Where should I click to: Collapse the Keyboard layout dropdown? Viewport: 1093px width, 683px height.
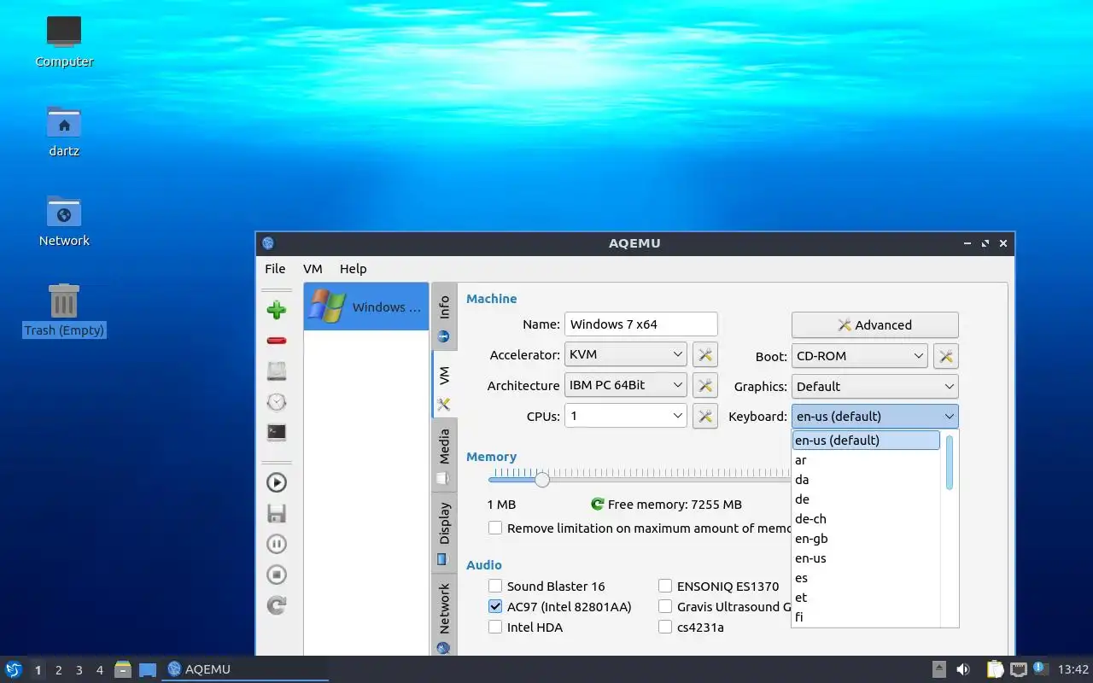pyautogui.click(x=875, y=417)
